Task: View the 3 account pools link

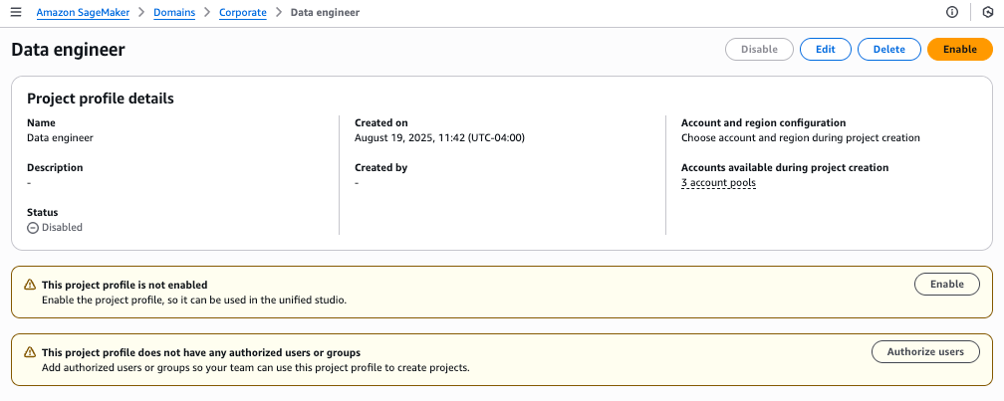Action: click(x=718, y=183)
